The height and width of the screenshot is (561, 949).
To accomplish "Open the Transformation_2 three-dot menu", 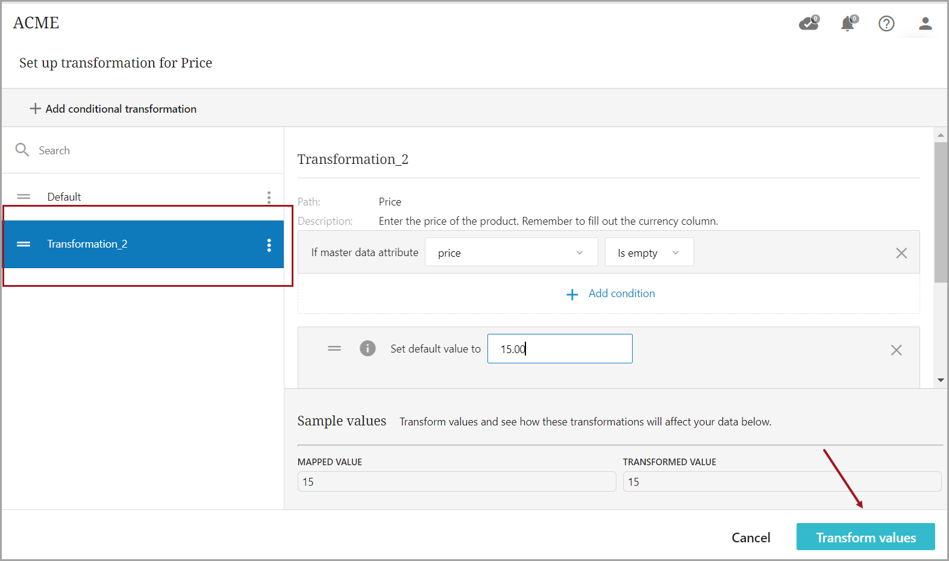I will tap(269, 245).
